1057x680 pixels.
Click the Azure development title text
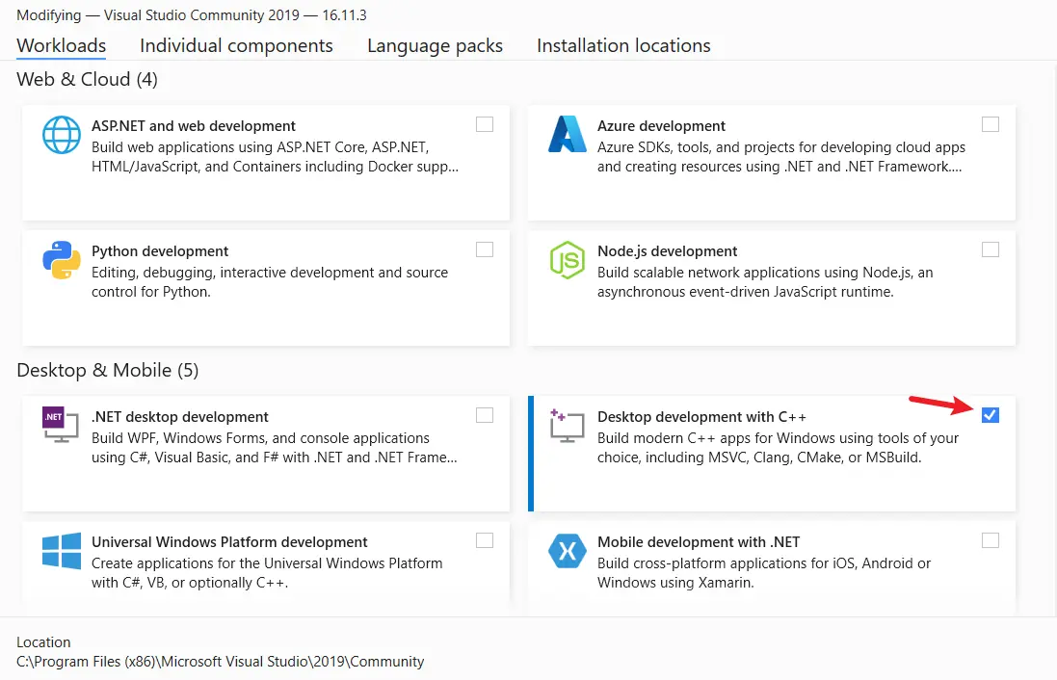pos(661,126)
